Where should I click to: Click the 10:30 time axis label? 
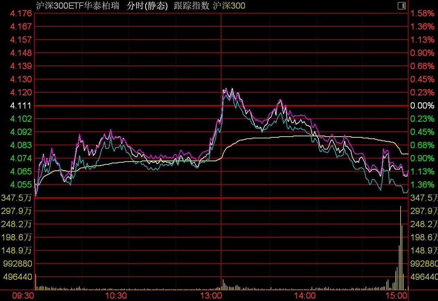click(x=116, y=296)
